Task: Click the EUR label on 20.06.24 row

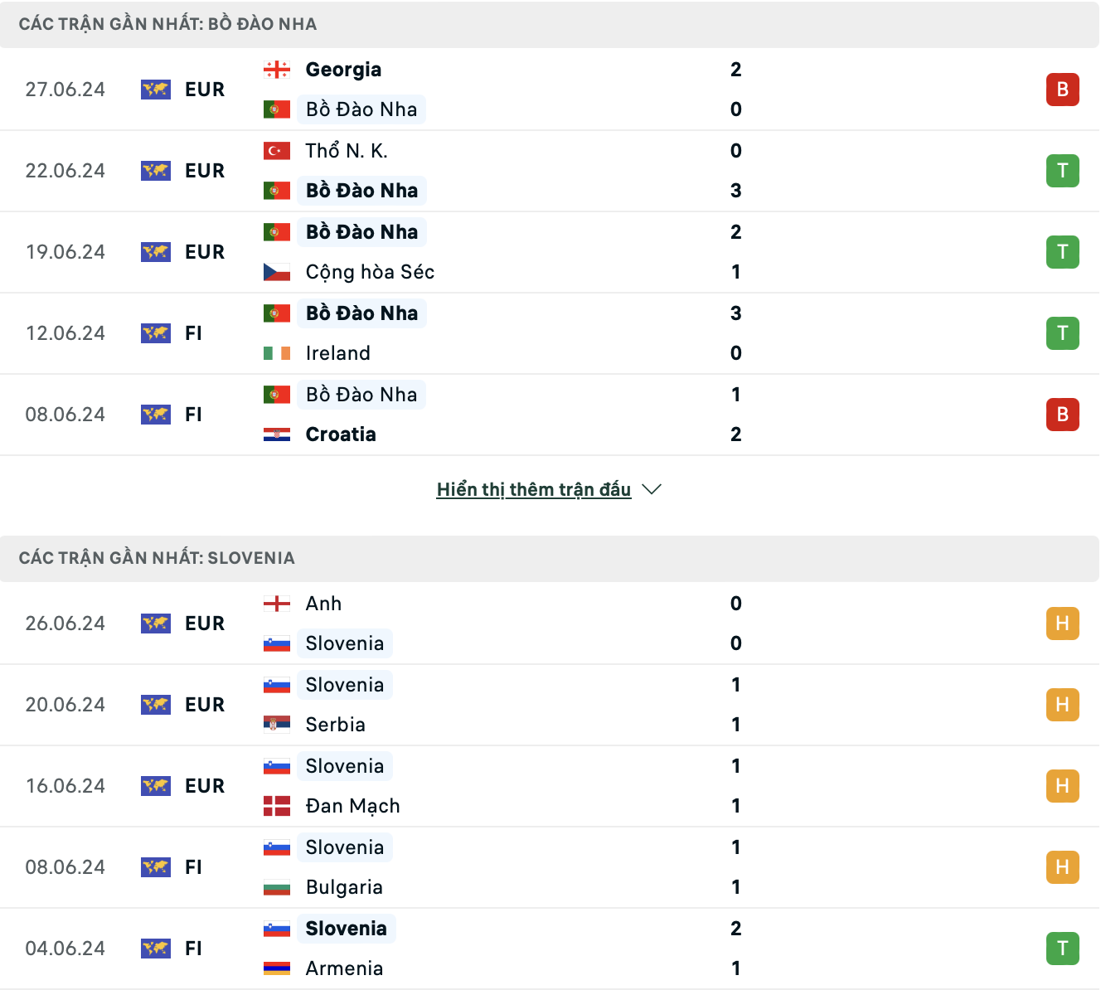Action: (205, 705)
